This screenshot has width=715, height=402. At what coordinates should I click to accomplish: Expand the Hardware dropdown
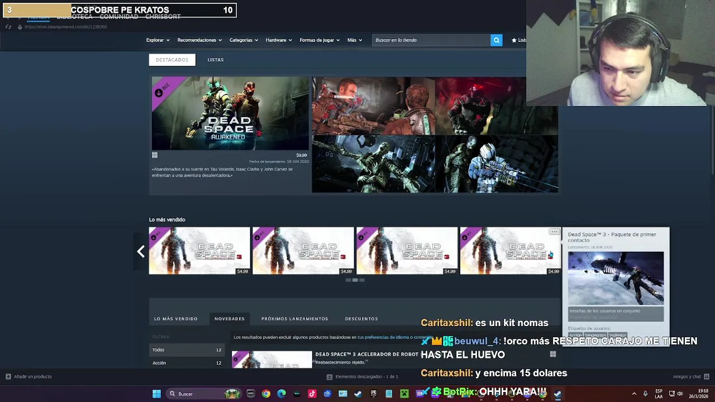click(x=279, y=40)
